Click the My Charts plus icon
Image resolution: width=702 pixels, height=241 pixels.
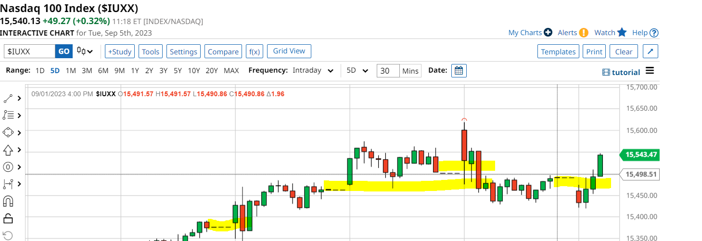tap(548, 33)
